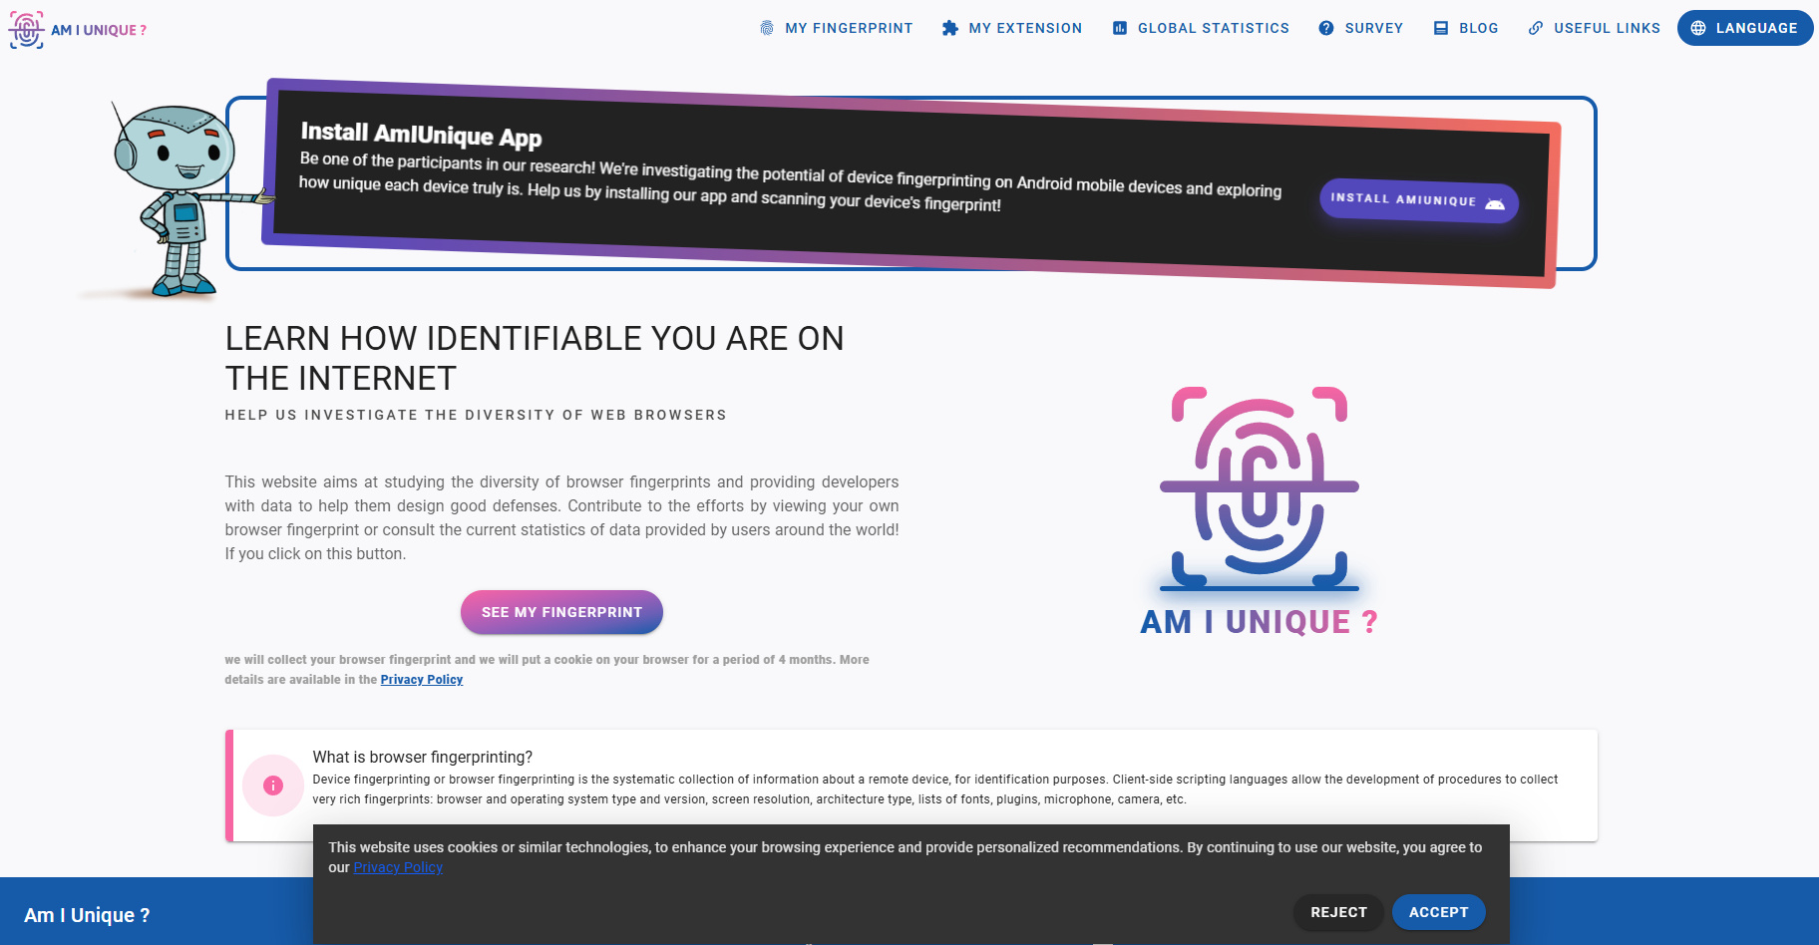The image size is (1819, 945).
Task: Click the Install AmIUnique button
Action: point(1417,201)
